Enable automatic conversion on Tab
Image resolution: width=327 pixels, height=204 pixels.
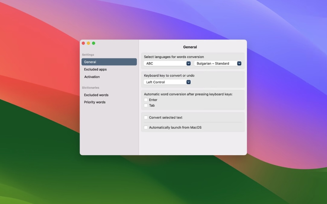(146, 105)
